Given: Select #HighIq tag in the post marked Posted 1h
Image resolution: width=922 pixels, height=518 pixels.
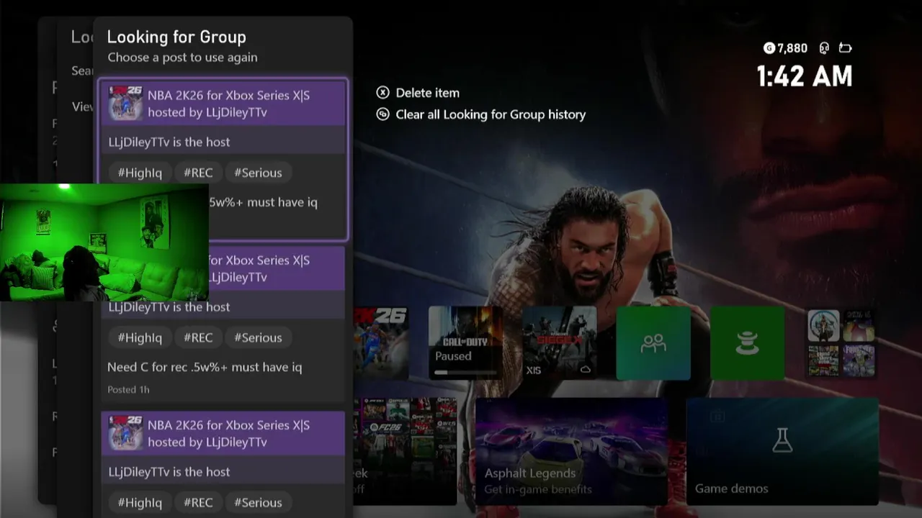Looking at the screenshot, I should (140, 337).
